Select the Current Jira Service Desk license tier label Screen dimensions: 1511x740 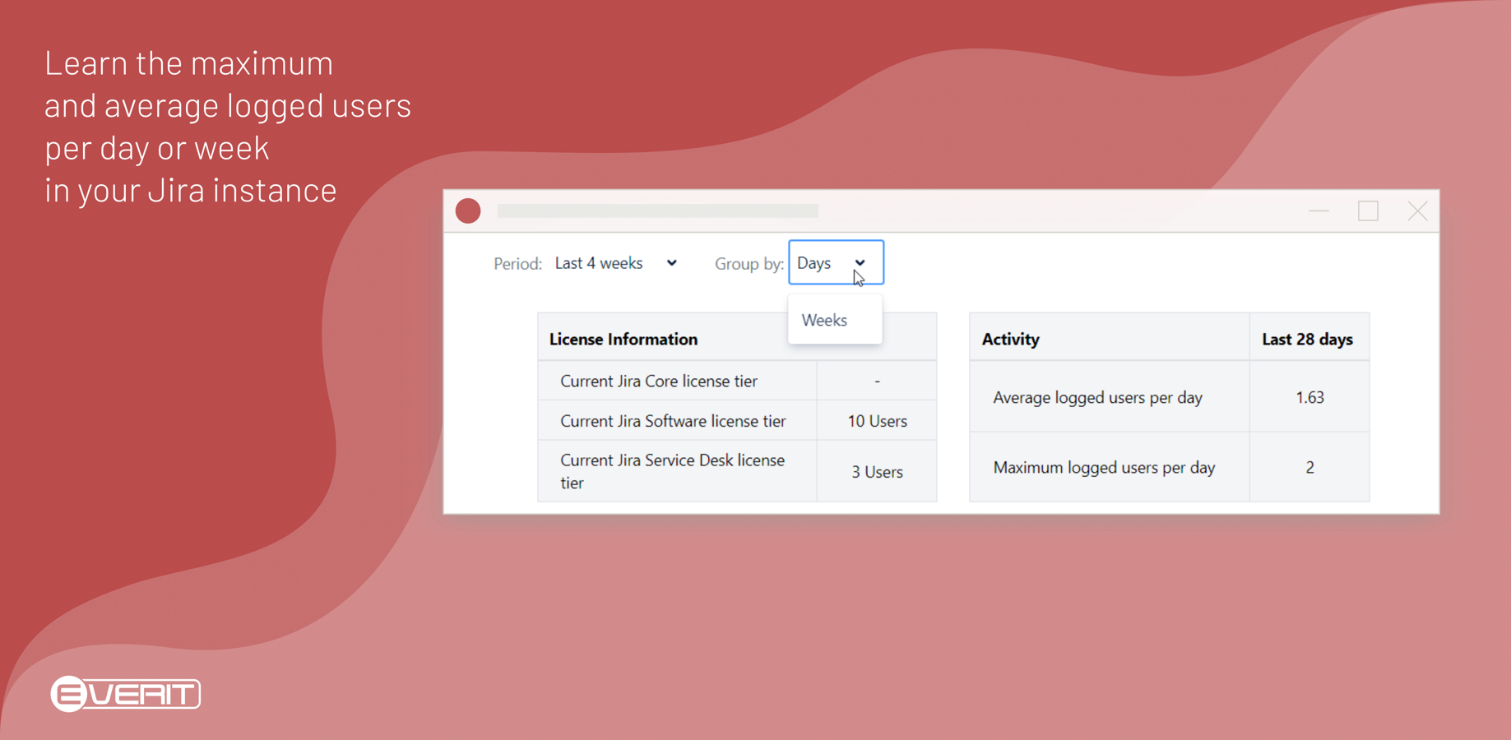coord(673,471)
